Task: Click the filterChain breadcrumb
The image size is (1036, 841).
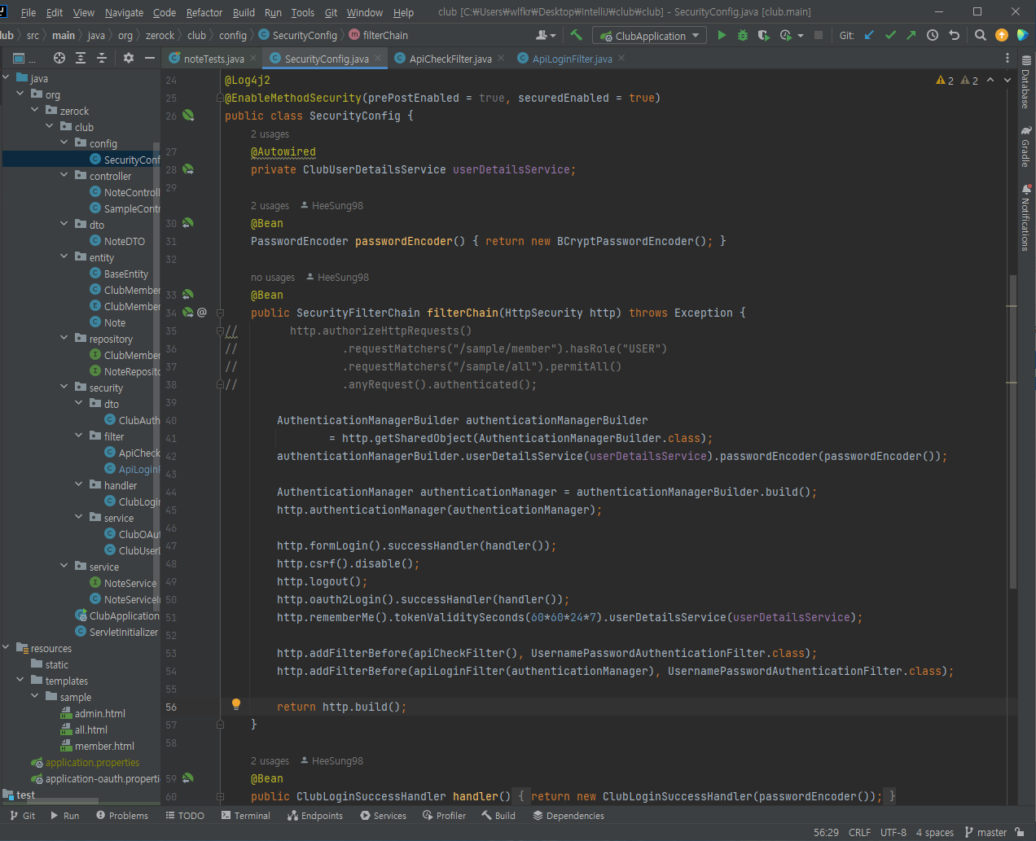Action: (379, 35)
